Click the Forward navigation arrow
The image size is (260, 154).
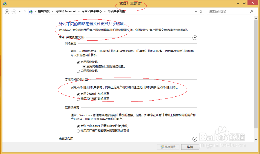point(14,11)
